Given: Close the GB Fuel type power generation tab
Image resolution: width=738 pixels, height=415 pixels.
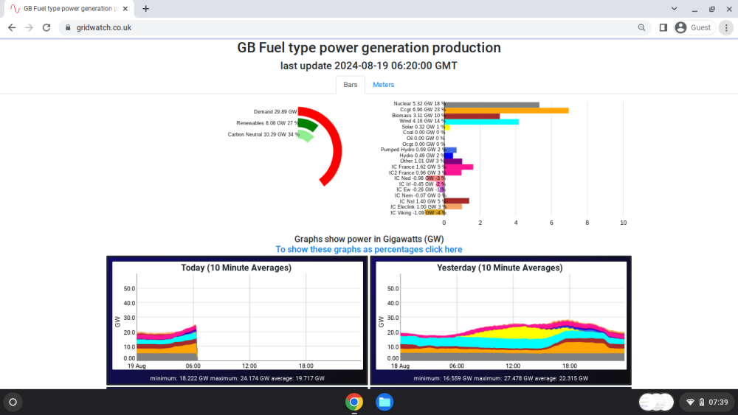Looking at the screenshot, I should (x=125, y=8).
